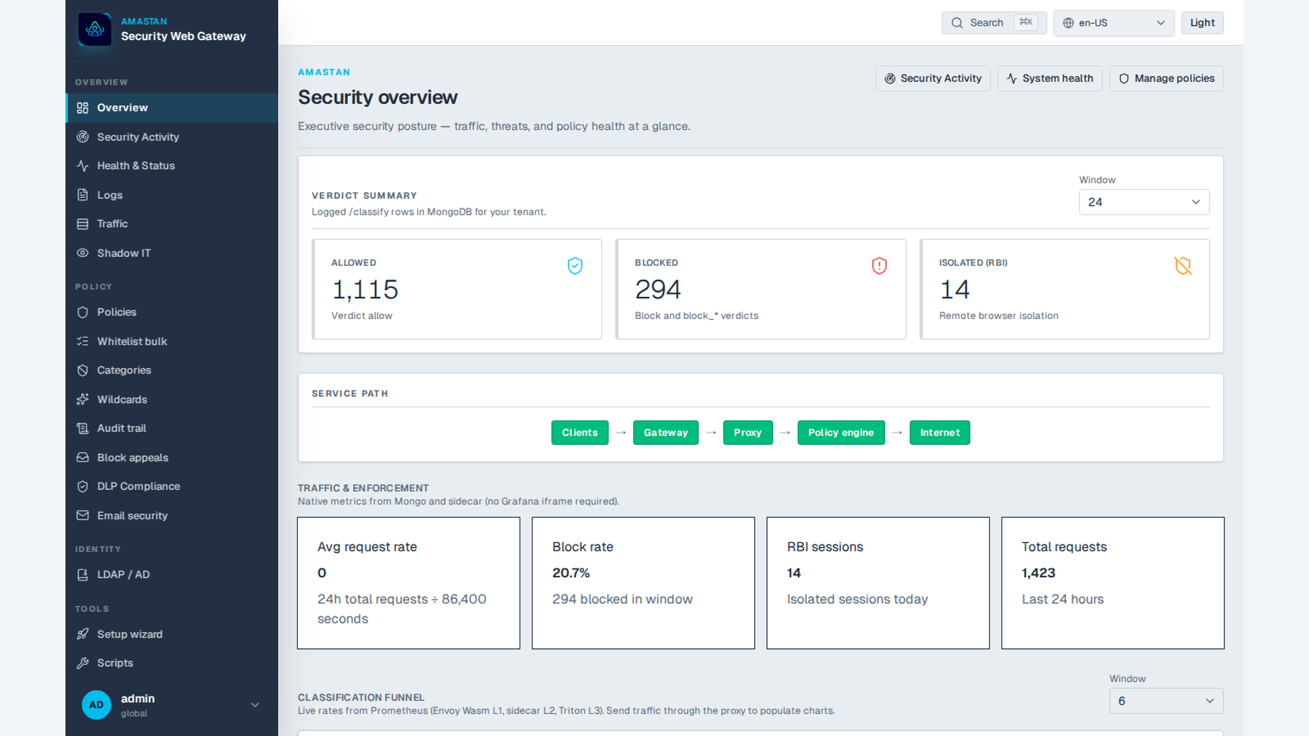Open Block appeals
Screen dimensions: 1309x736
point(172,457)
